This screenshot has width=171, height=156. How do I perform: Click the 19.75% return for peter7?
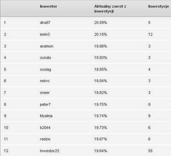[x=100, y=105]
